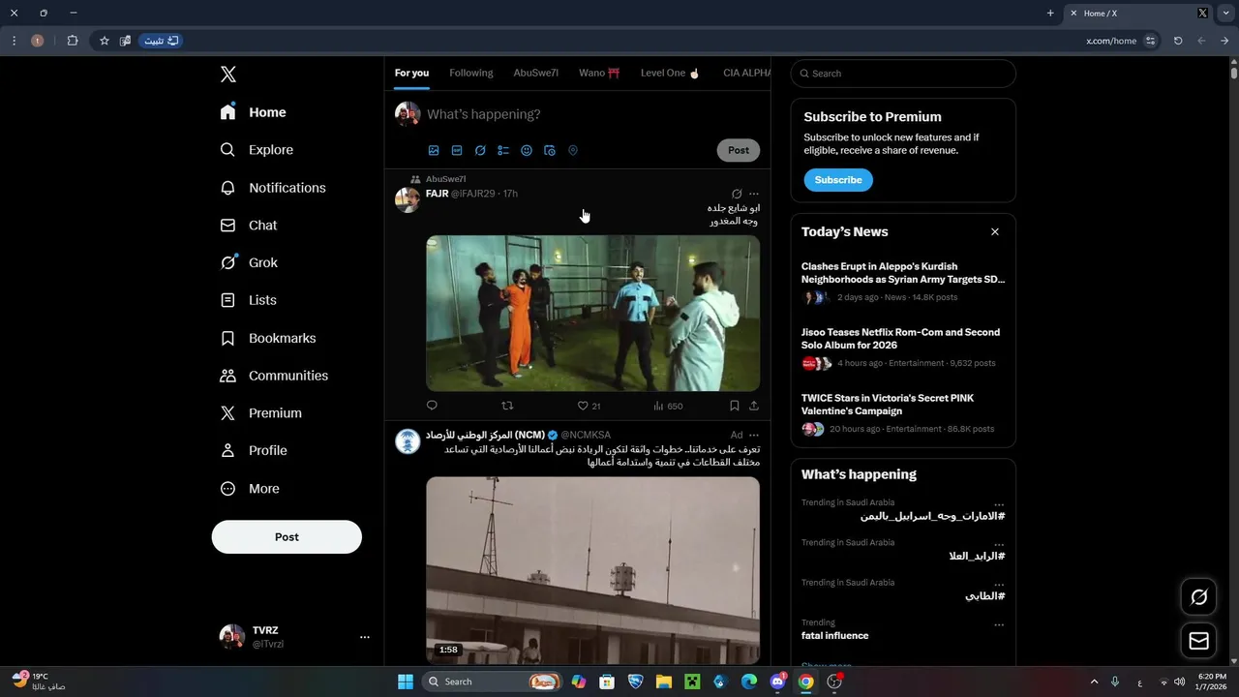Viewport: 1239px width, 697px height.
Task: Open Premium in the left sidebar
Action: (261, 412)
